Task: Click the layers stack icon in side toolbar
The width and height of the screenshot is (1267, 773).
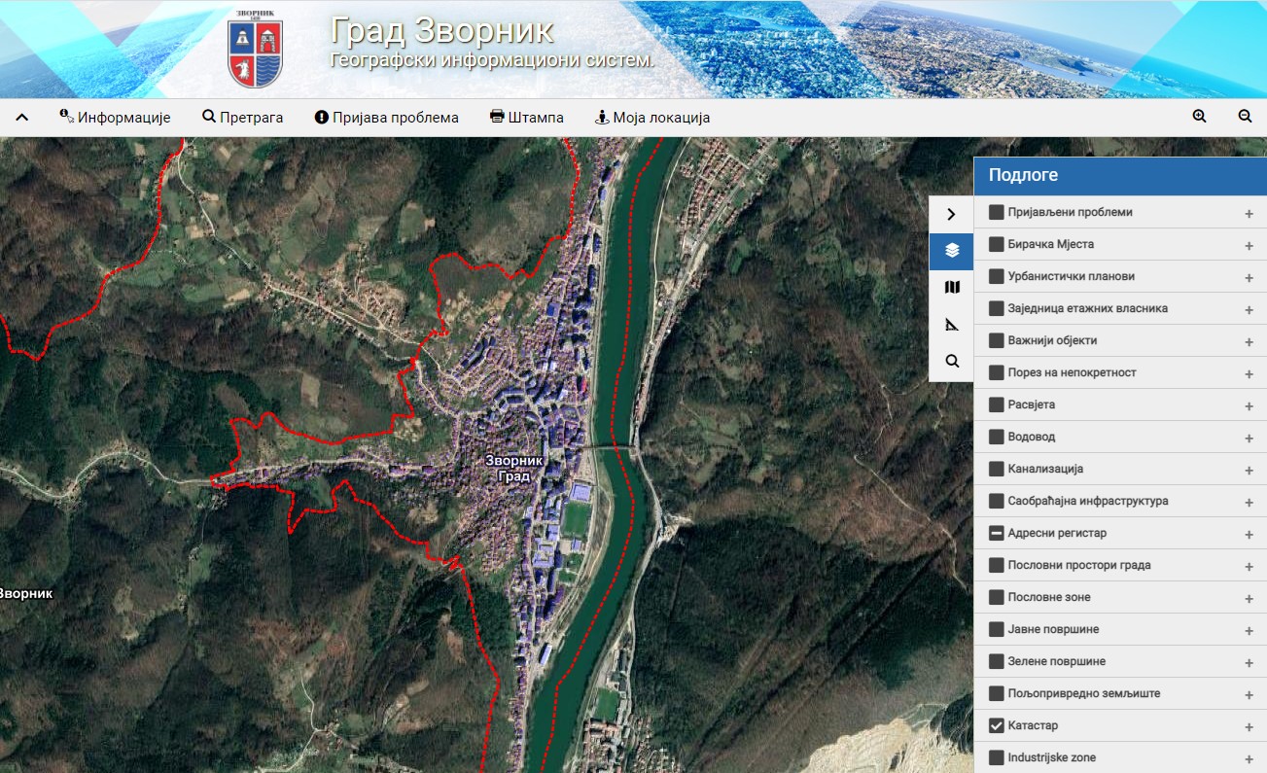Action: coord(952,251)
